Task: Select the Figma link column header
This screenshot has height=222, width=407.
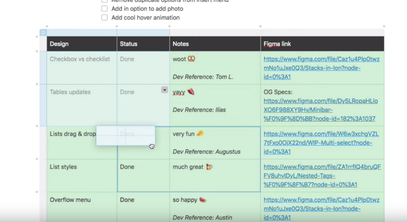Action: point(277,44)
